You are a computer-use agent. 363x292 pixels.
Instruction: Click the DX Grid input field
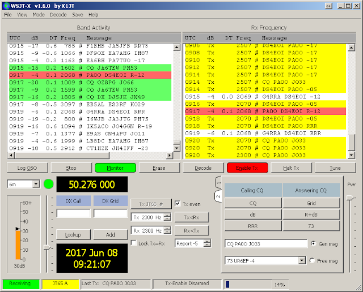click(111, 213)
